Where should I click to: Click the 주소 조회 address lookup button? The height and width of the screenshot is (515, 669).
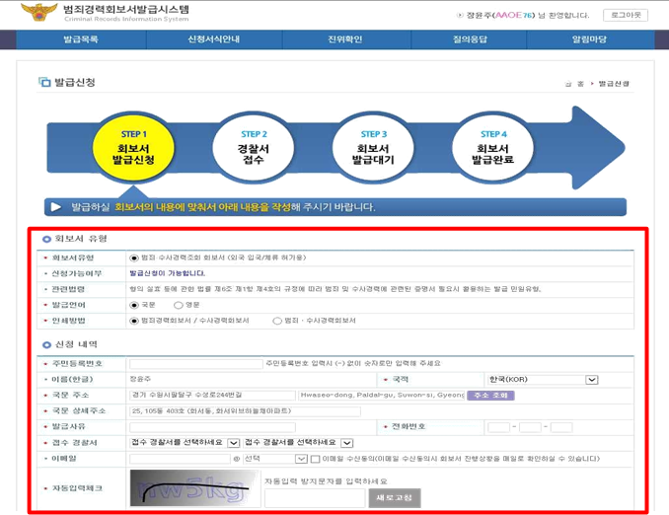click(490, 395)
